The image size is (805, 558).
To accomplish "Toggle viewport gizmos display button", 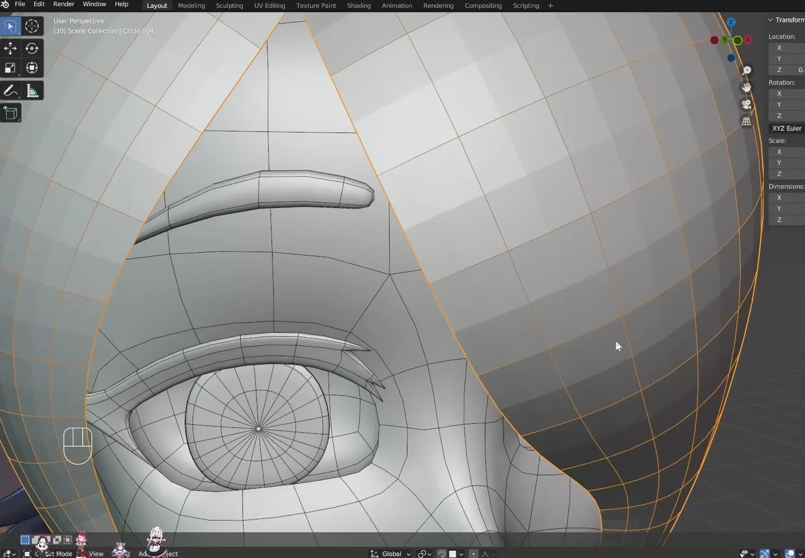I will [765, 554].
